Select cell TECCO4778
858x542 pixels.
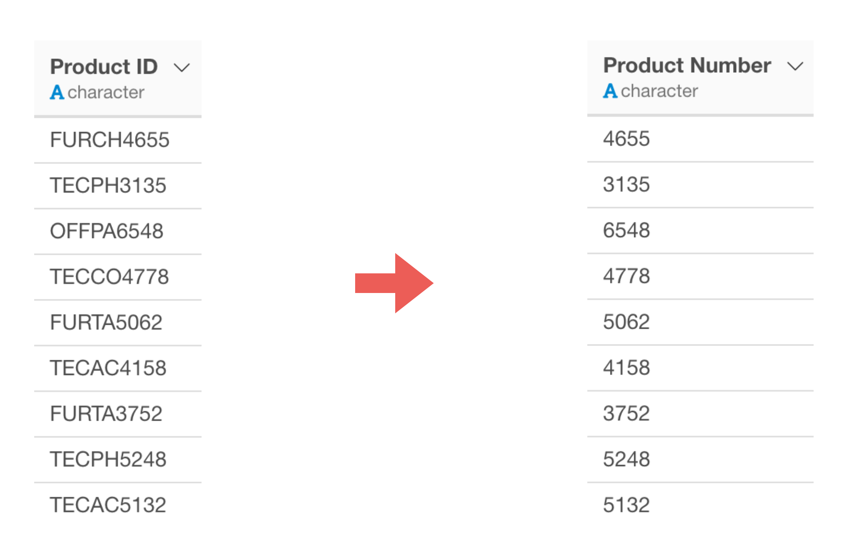(118, 276)
